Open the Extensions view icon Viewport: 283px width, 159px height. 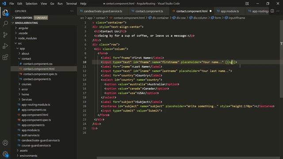[5, 57]
